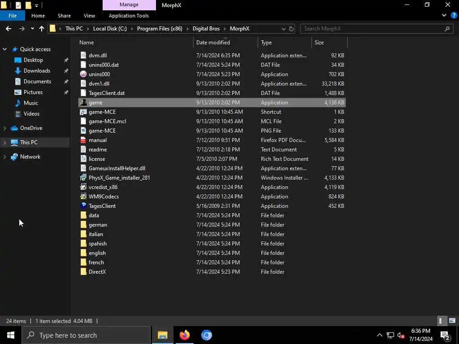459x344 pixels.
Task: Open the File menu
Action: (x=13, y=16)
